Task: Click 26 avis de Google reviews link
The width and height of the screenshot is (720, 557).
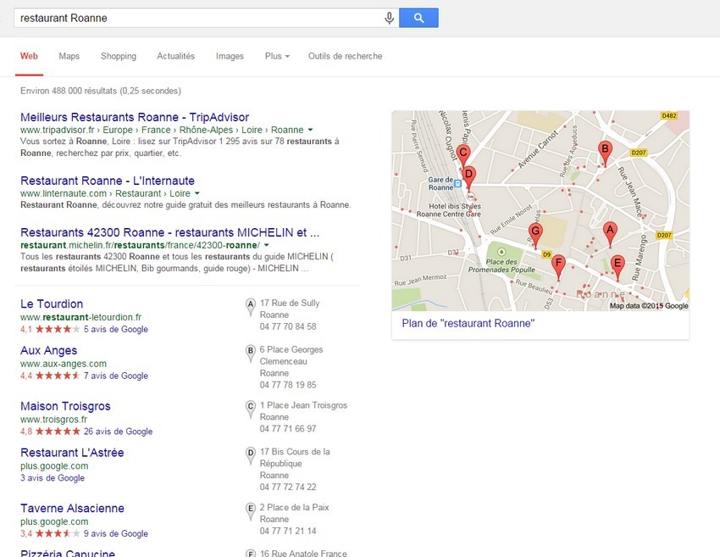Action: pyautogui.click(x=118, y=431)
